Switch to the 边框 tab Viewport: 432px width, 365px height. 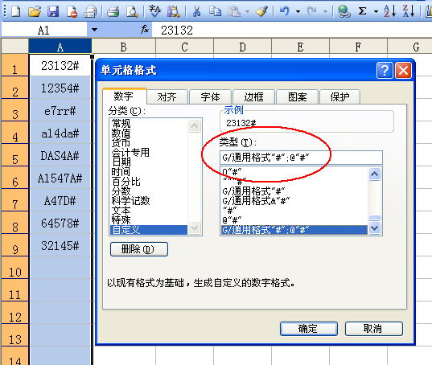(253, 97)
